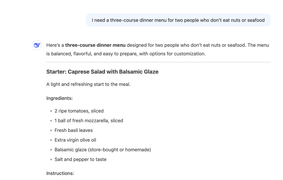
Task: Click the bullet before Balsamic glaze
Action: click(51, 150)
